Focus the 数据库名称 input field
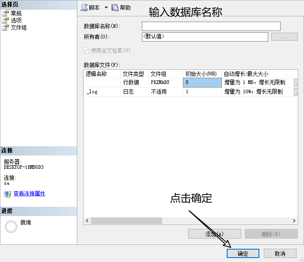Image resolution: width=304 pixels, height=262 pixels. [x=211, y=26]
